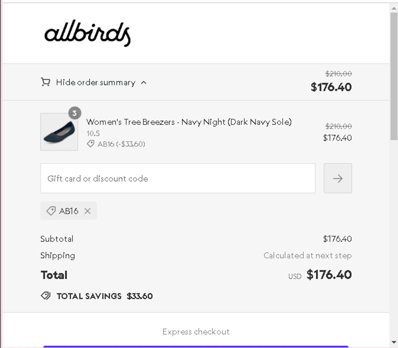Click the tag icon beside AB16 (-$33.60)

90,144
